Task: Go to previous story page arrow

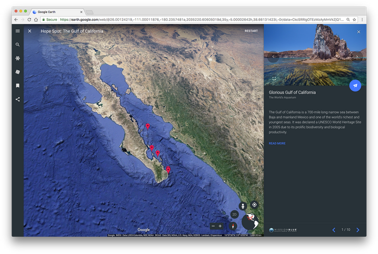Action: (334, 230)
